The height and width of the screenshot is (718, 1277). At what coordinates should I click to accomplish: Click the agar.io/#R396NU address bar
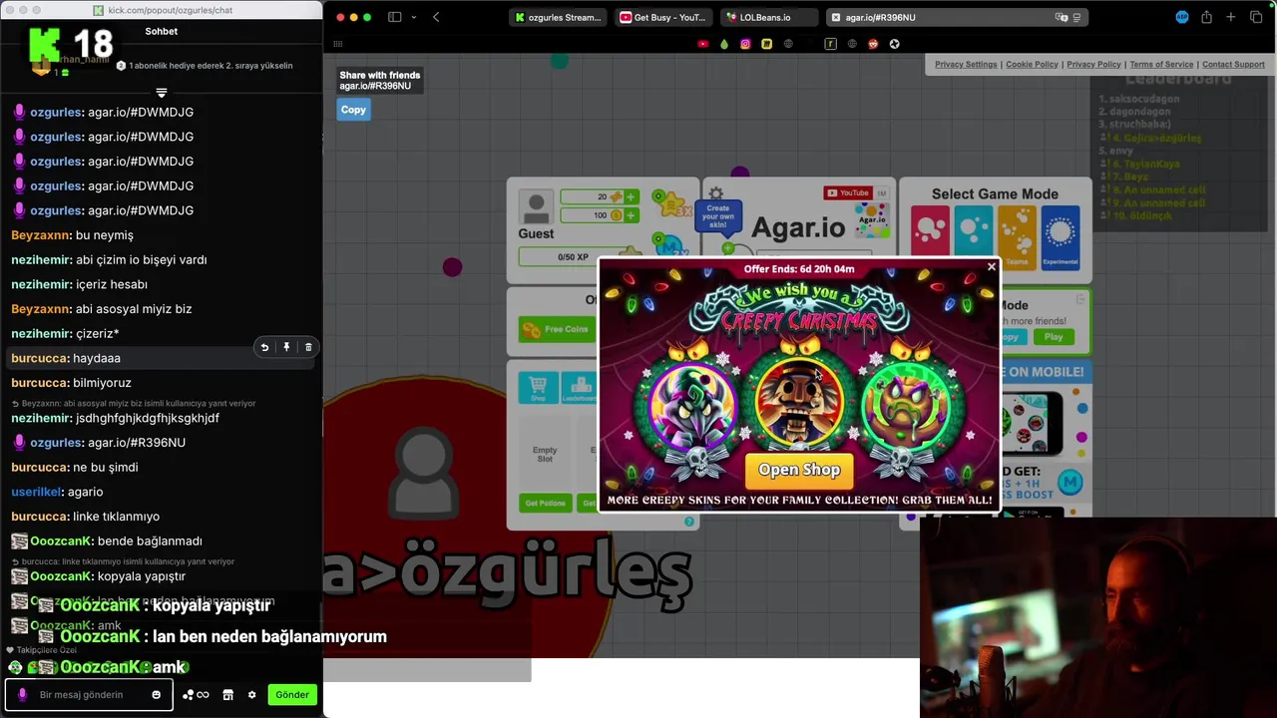957,17
